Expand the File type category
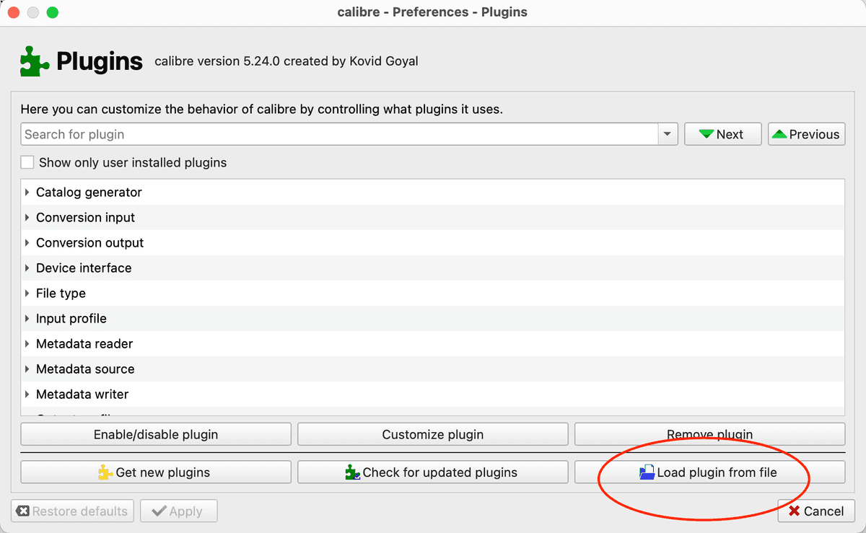 [x=27, y=293]
